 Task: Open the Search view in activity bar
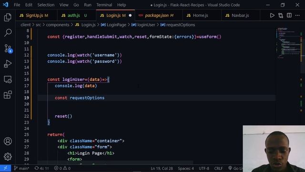8,32
